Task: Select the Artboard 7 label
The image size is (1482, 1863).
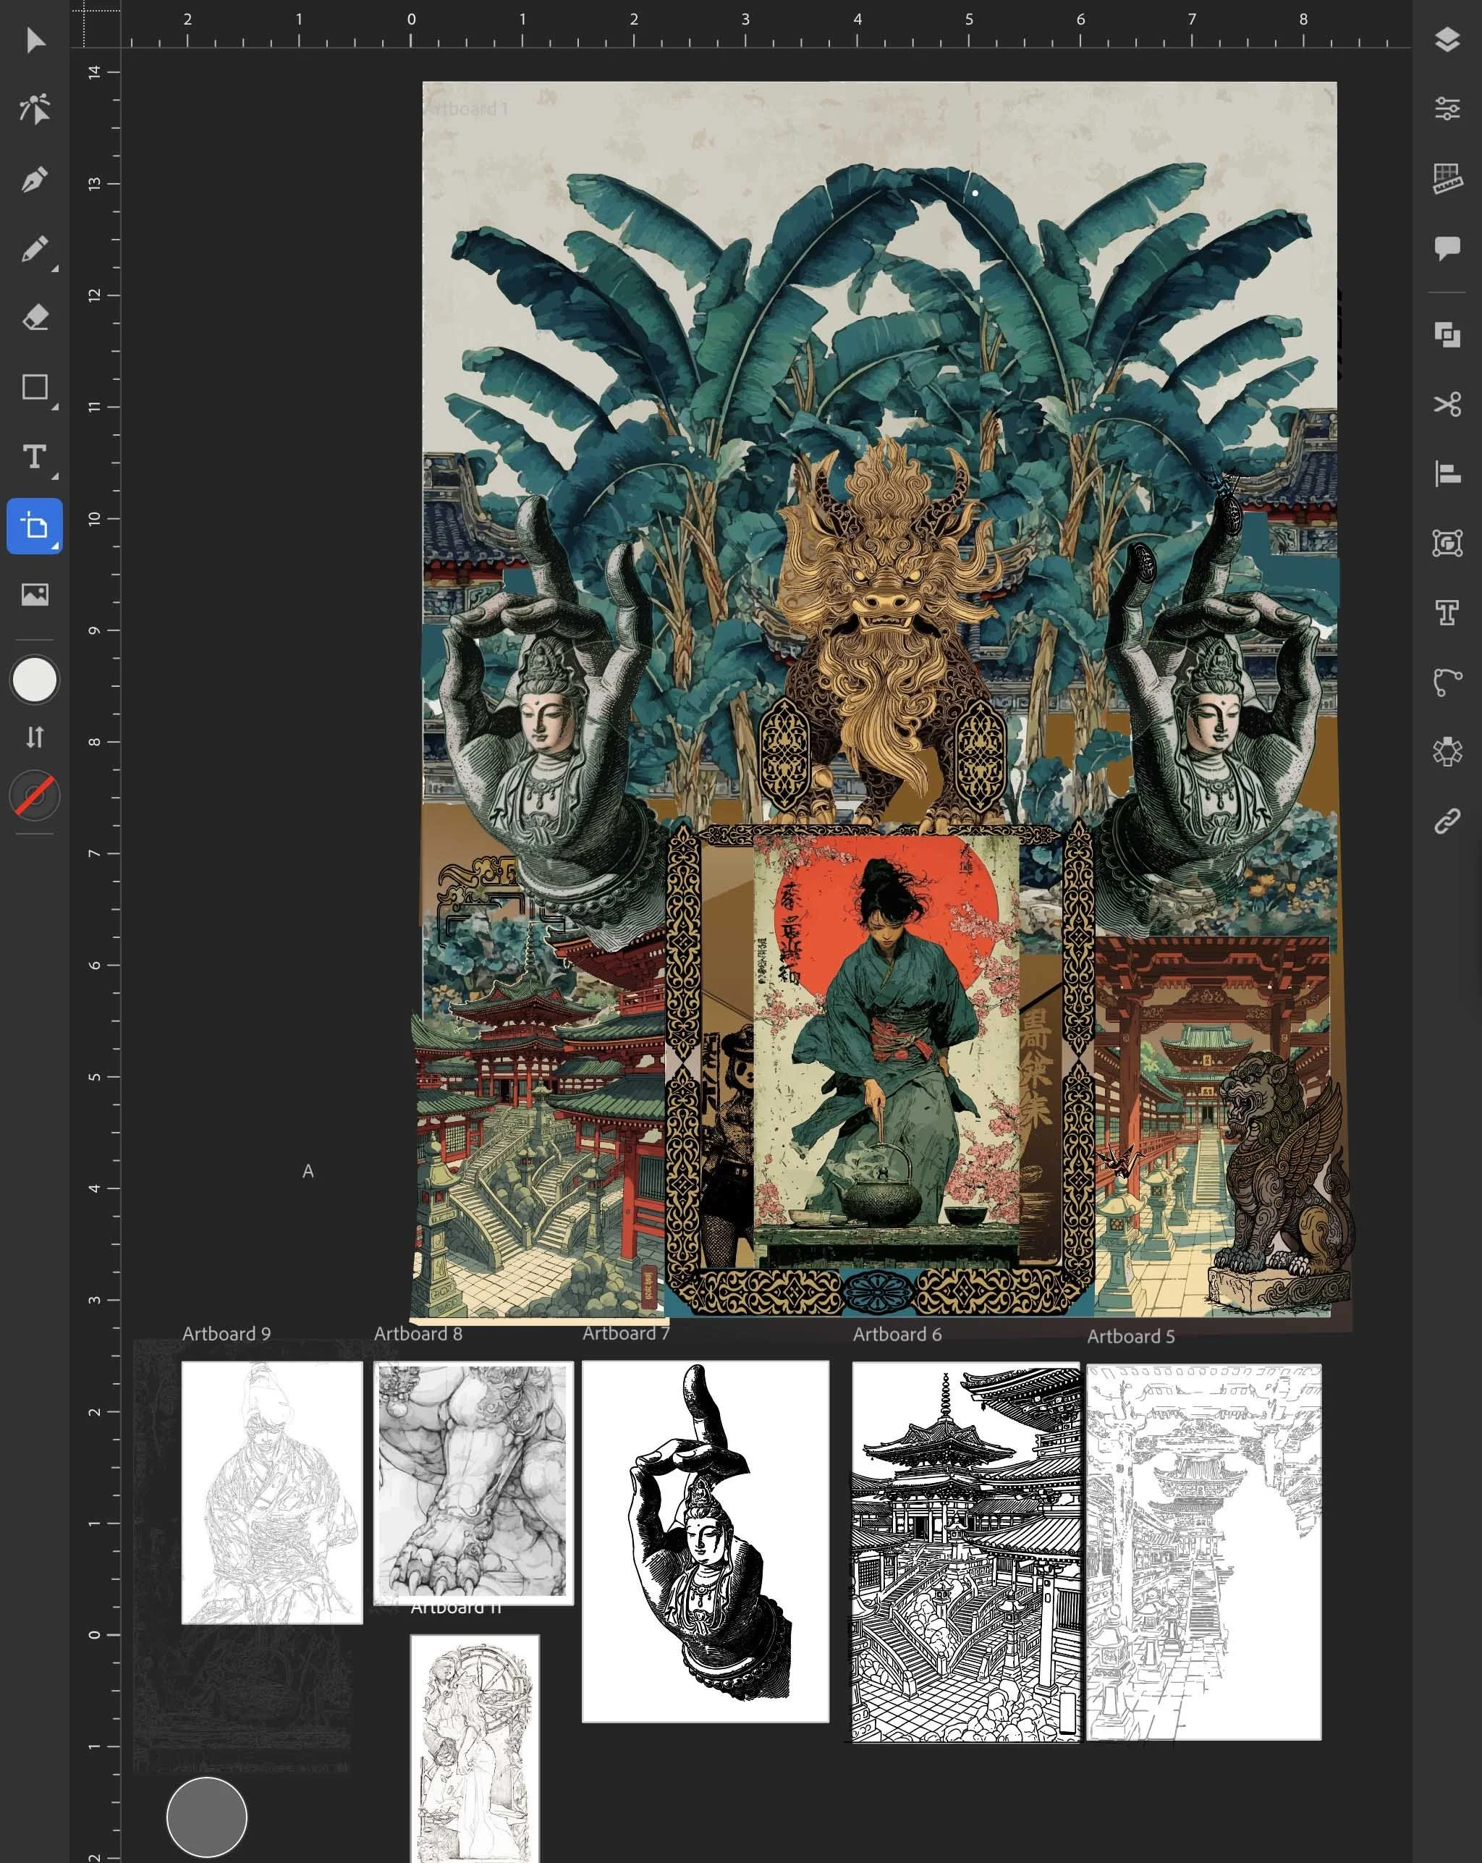Action: 626,1333
